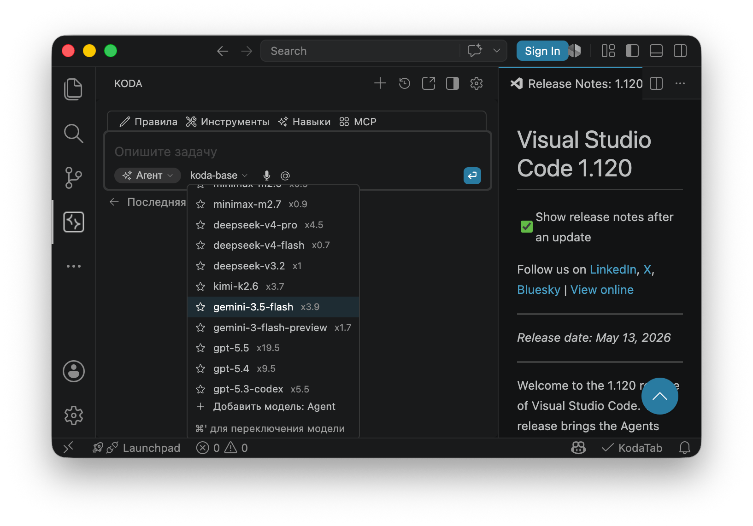Toggle the secondary side bar

680,51
